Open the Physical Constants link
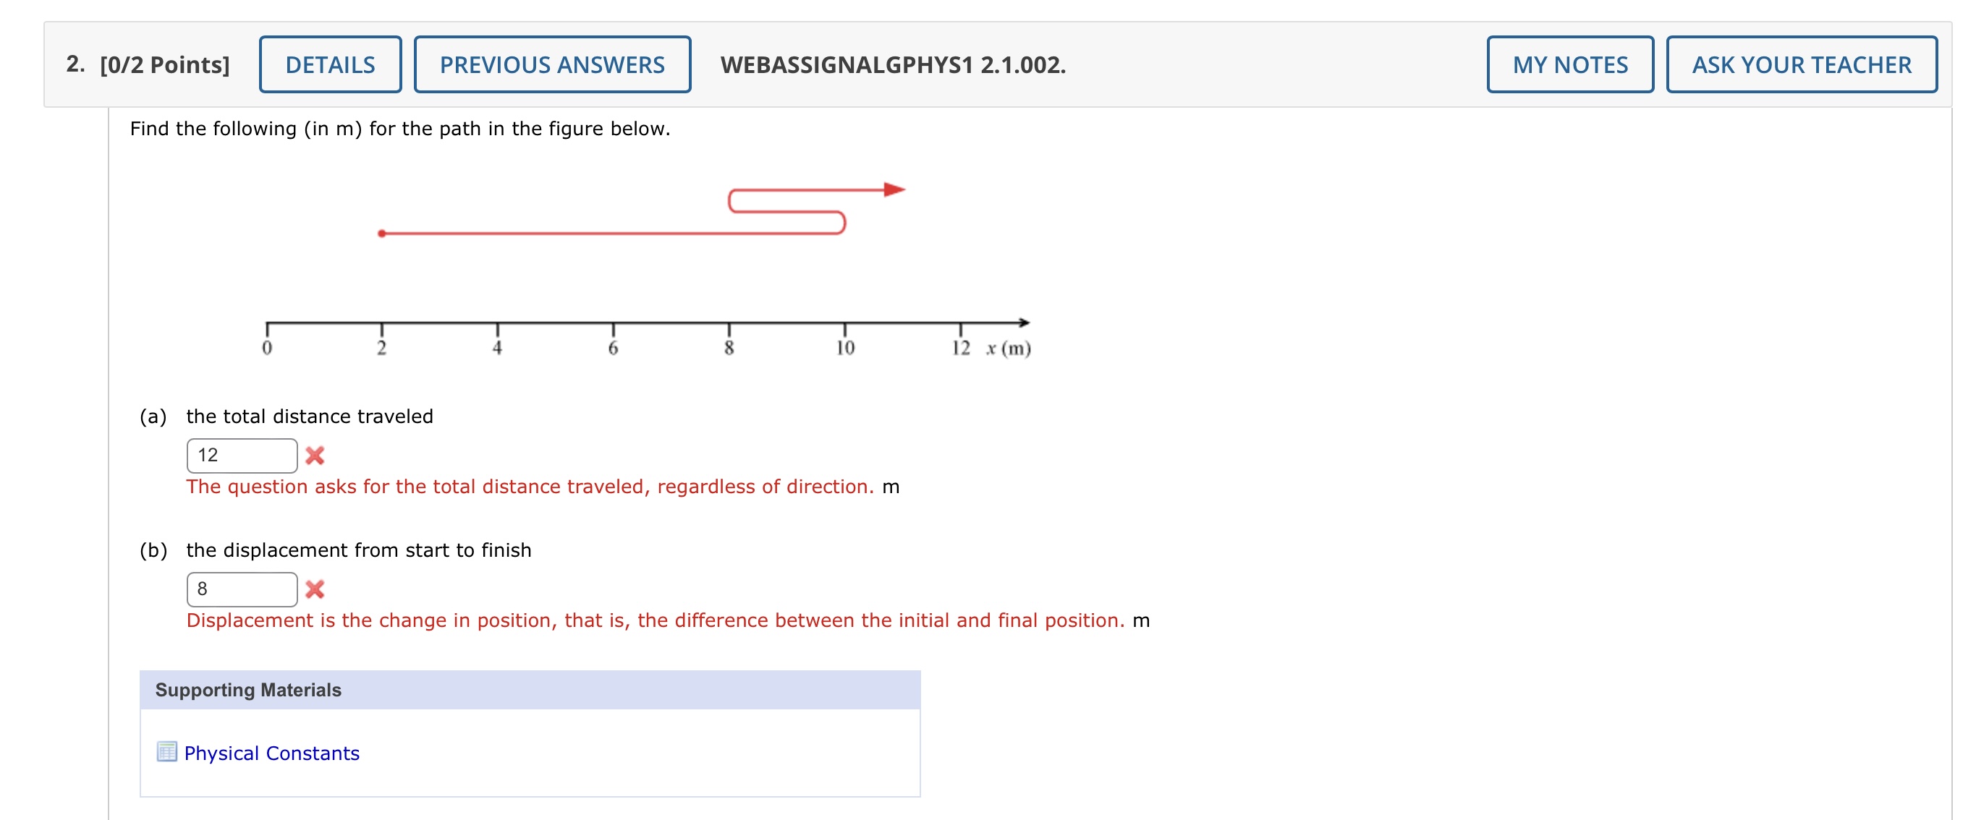The width and height of the screenshot is (1976, 820). 270,753
